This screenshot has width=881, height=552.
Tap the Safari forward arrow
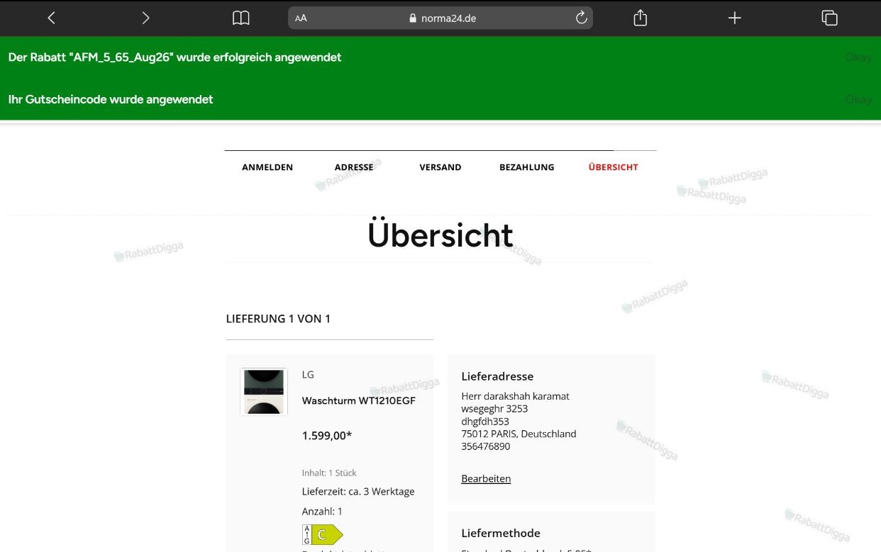(145, 18)
